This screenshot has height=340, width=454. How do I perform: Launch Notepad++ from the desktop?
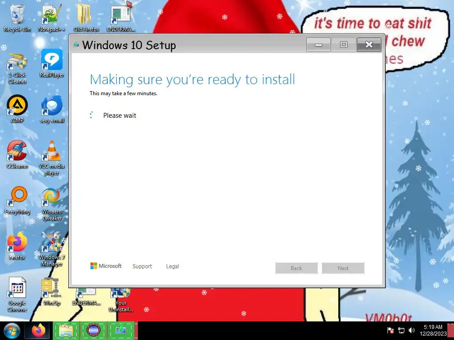click(x=51, y=18)
